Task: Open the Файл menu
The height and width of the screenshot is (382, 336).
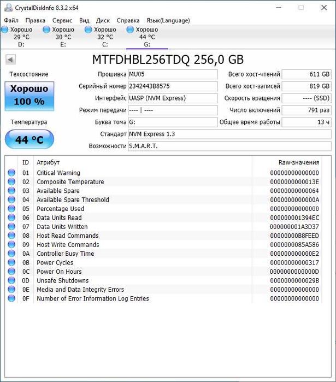Action: pos(11,20)
